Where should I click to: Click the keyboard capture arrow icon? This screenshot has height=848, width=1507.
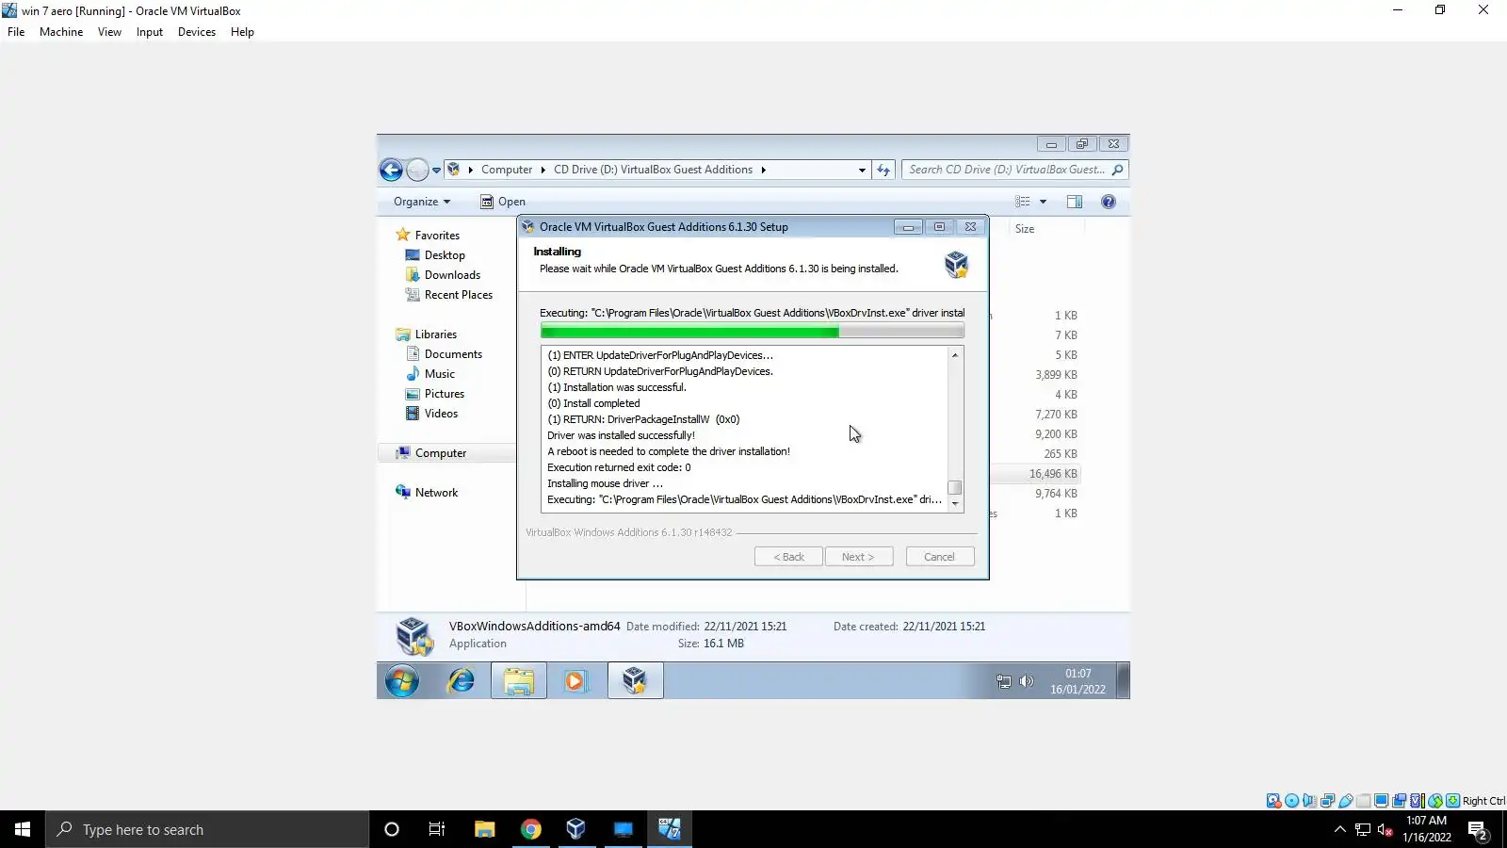[x=1453, y=801]
